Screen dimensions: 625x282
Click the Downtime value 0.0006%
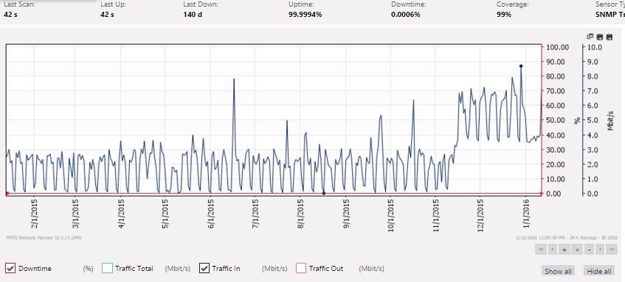[x=406, y=15]
